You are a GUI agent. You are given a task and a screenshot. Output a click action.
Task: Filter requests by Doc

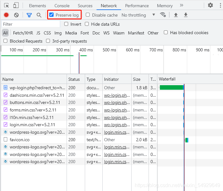click(x=96, y=33)
